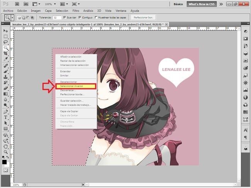This screenshot has width=251, height=188.
Task: Select the 3D Camera Orbit tool
Action: 6,141
